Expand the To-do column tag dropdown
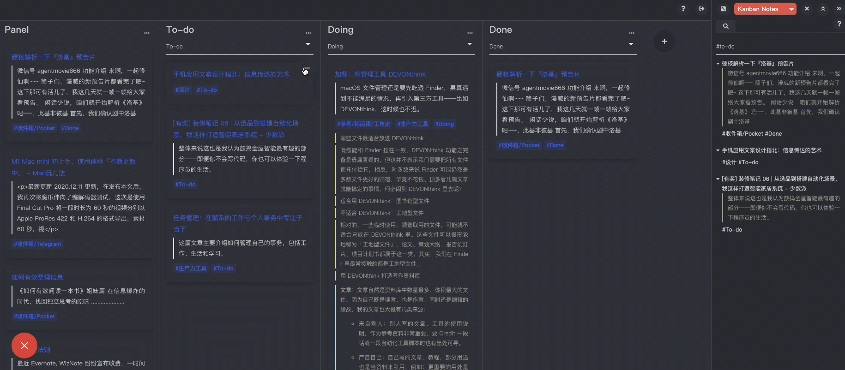 coord(308,44)
